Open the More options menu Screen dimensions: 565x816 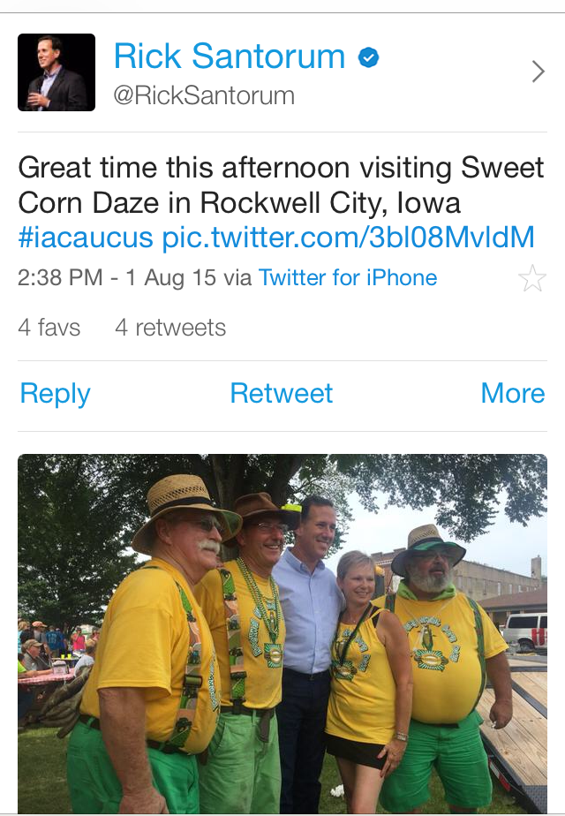(x=512, y=394)
